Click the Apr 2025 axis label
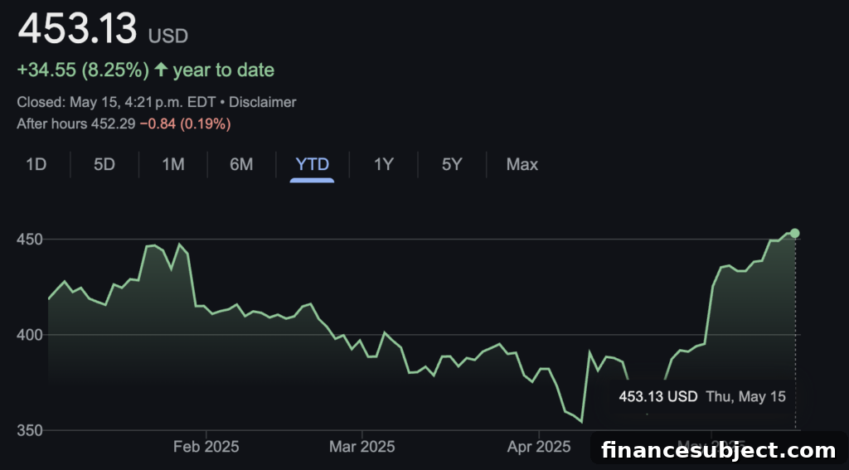Viewport: 849px width, 470px height. [539, 448]
